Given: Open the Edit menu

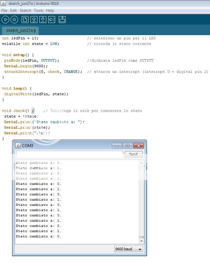Looking at the screenshot, I should pos(13,11).
